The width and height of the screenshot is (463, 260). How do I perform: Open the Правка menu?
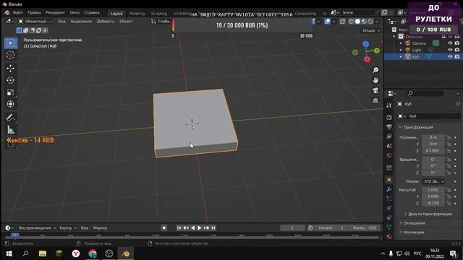coord(34,13)
